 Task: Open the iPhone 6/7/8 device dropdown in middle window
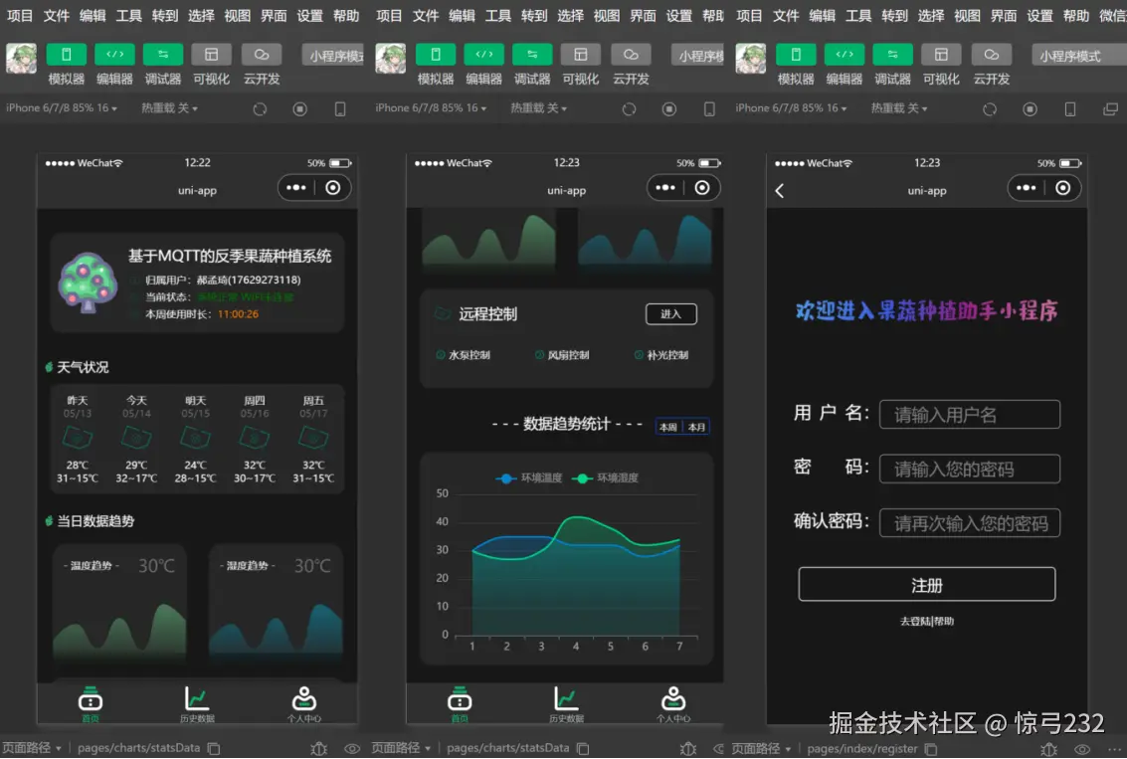click(x=431, y=107)
